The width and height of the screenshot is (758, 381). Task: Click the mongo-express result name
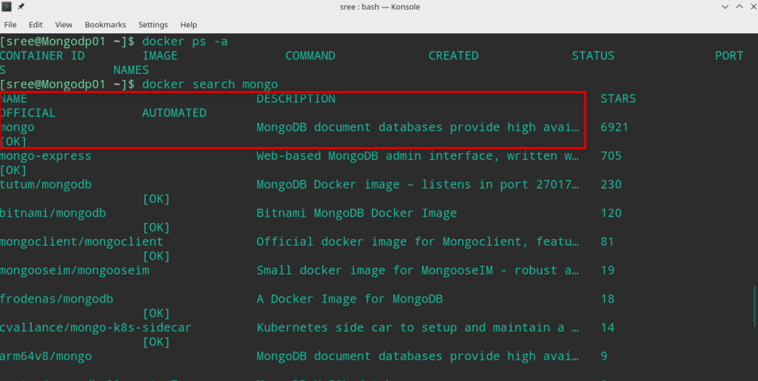(x=46, y=156)
